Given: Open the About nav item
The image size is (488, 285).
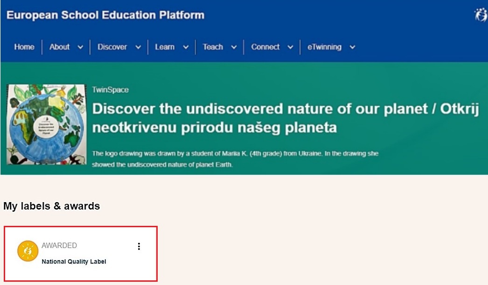Looking at the screenshot, I should pyautogui.click(x=59, y=47).
